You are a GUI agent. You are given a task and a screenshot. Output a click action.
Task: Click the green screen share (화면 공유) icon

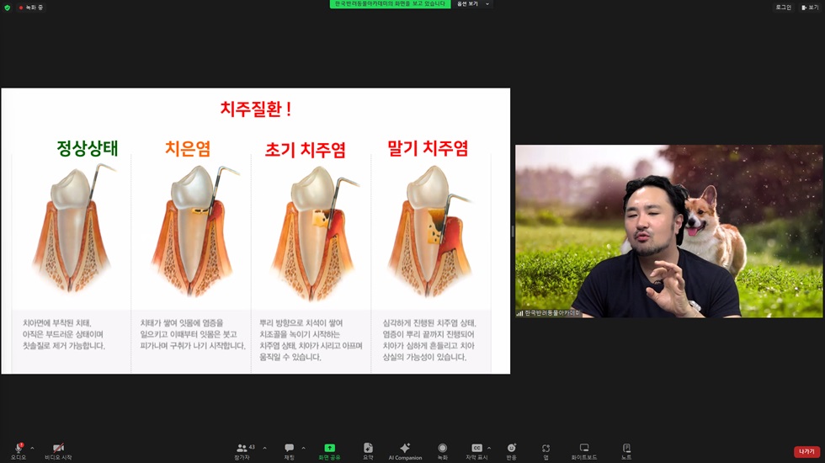[x=329, y=448]
